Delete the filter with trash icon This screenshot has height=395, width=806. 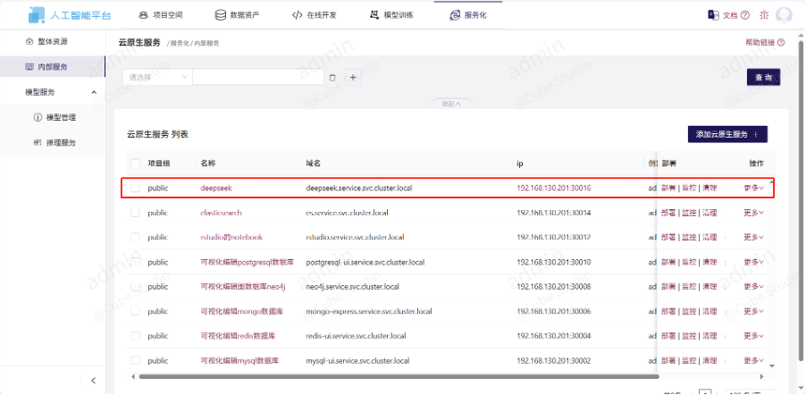[x=332, y=78]
